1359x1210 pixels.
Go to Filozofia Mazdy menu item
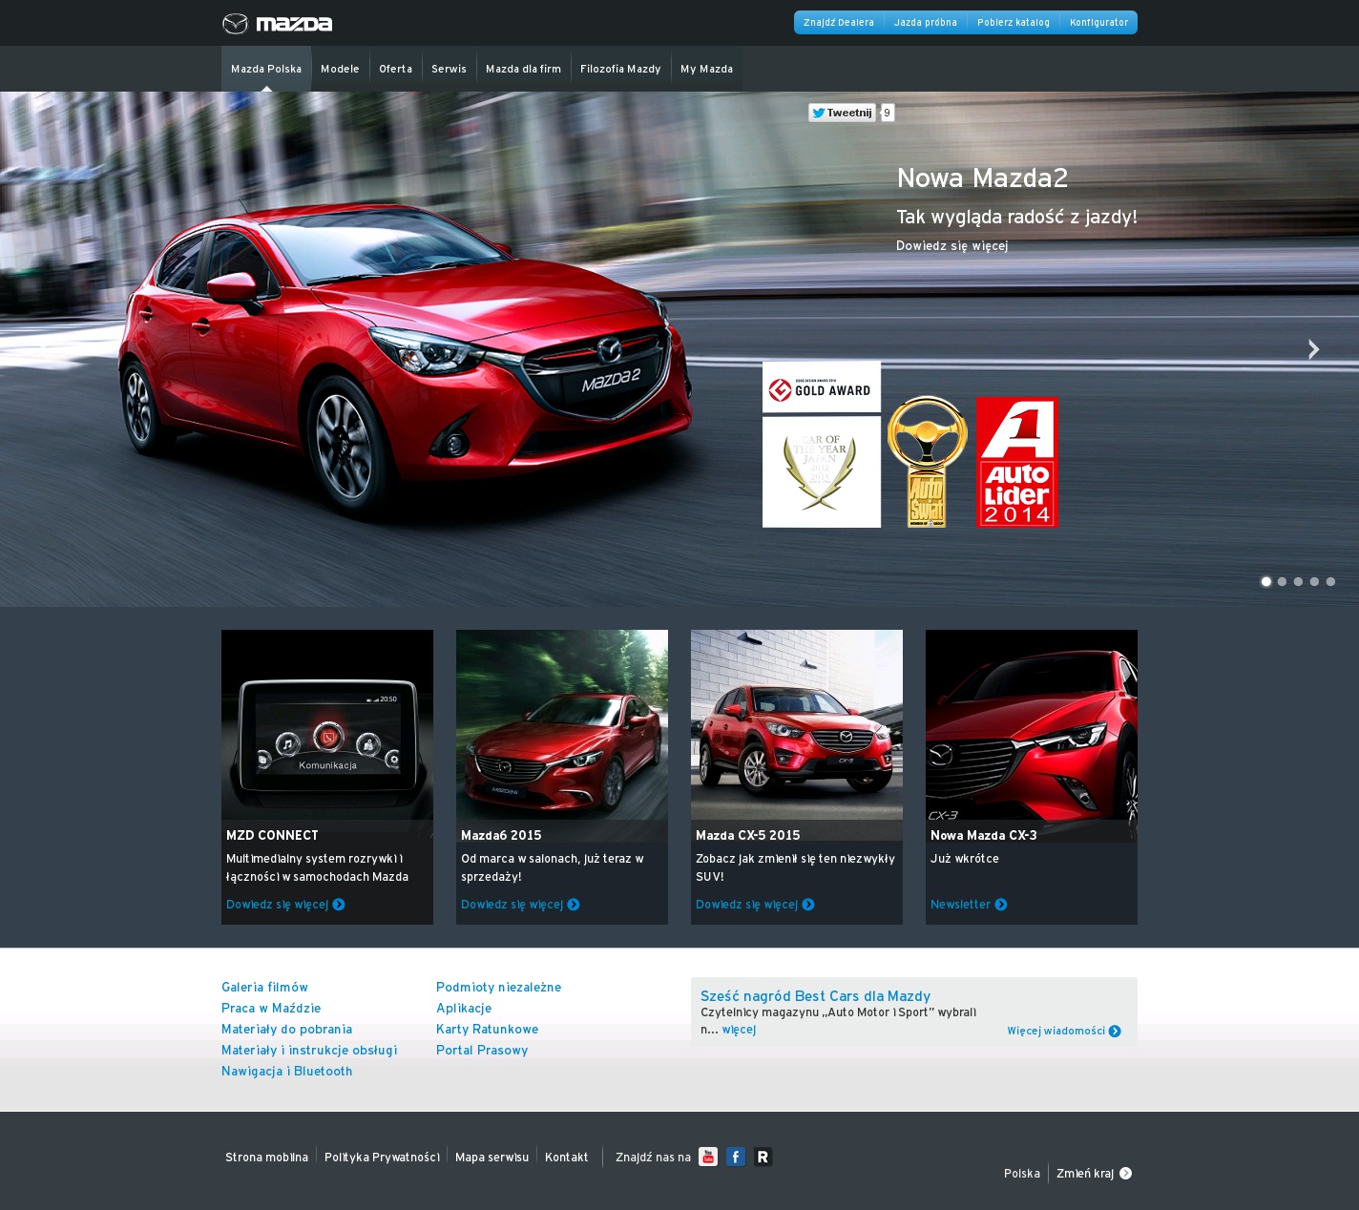[620, 69]
